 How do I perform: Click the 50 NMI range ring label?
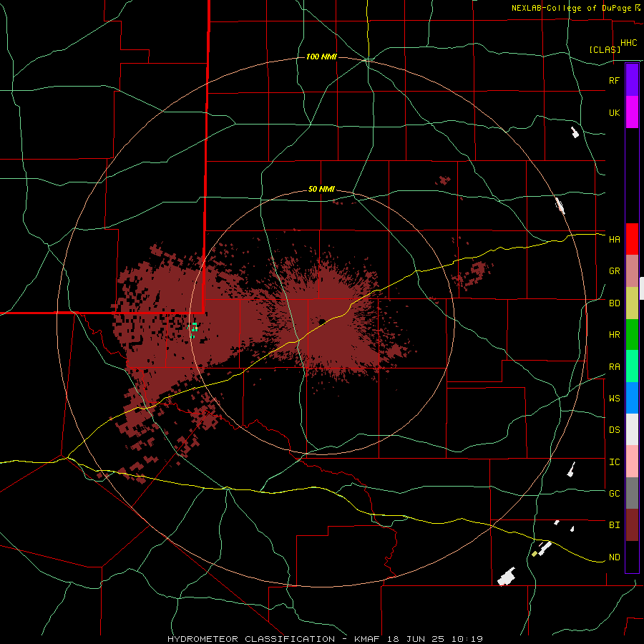click(x=321, y=190)
